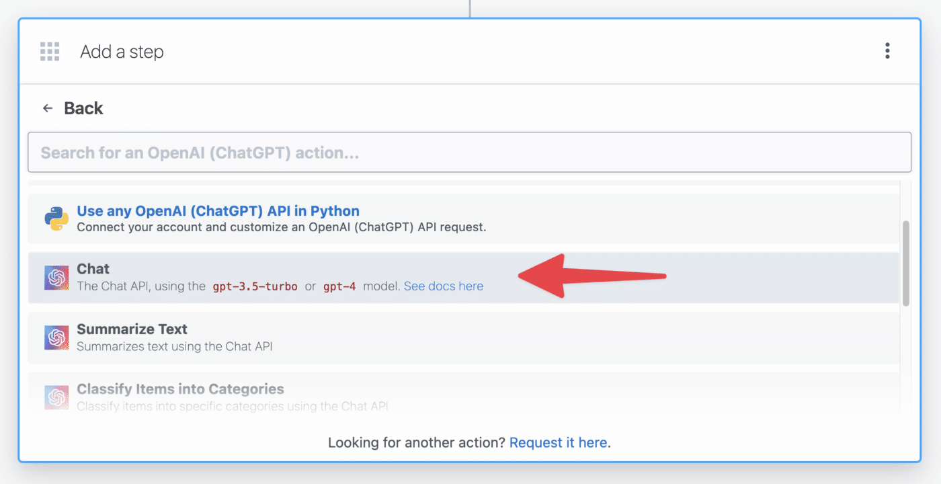Click the Python logo icon
The width and height of the screenshot is (941, 484).
point(56,218)
